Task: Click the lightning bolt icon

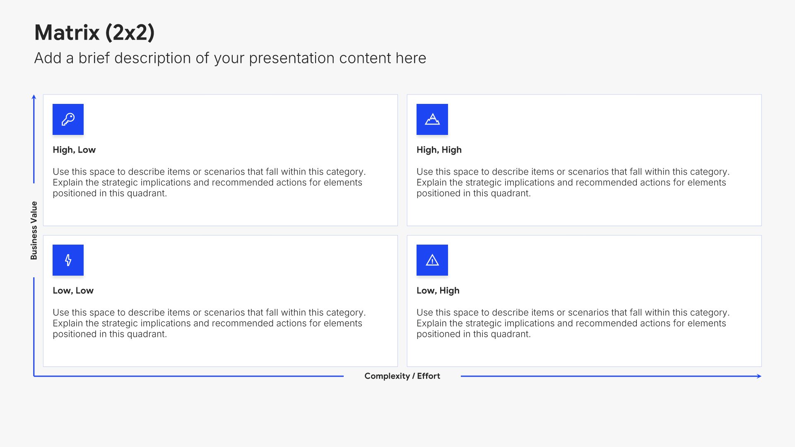Action: 68,260
